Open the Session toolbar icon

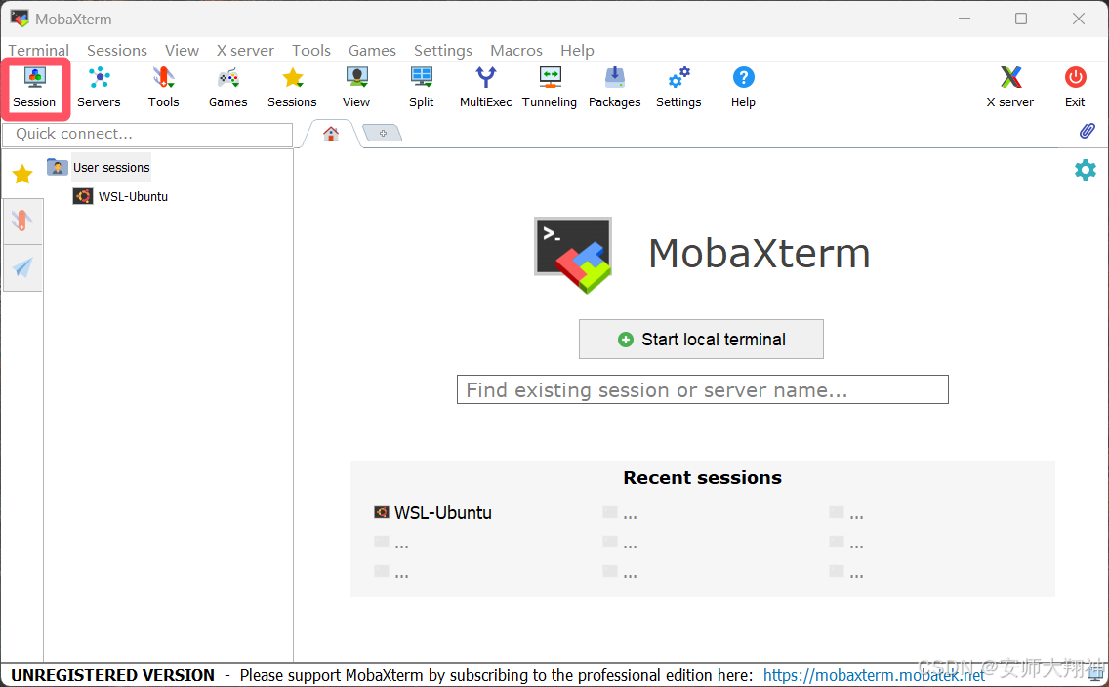[x=34, y=87]
